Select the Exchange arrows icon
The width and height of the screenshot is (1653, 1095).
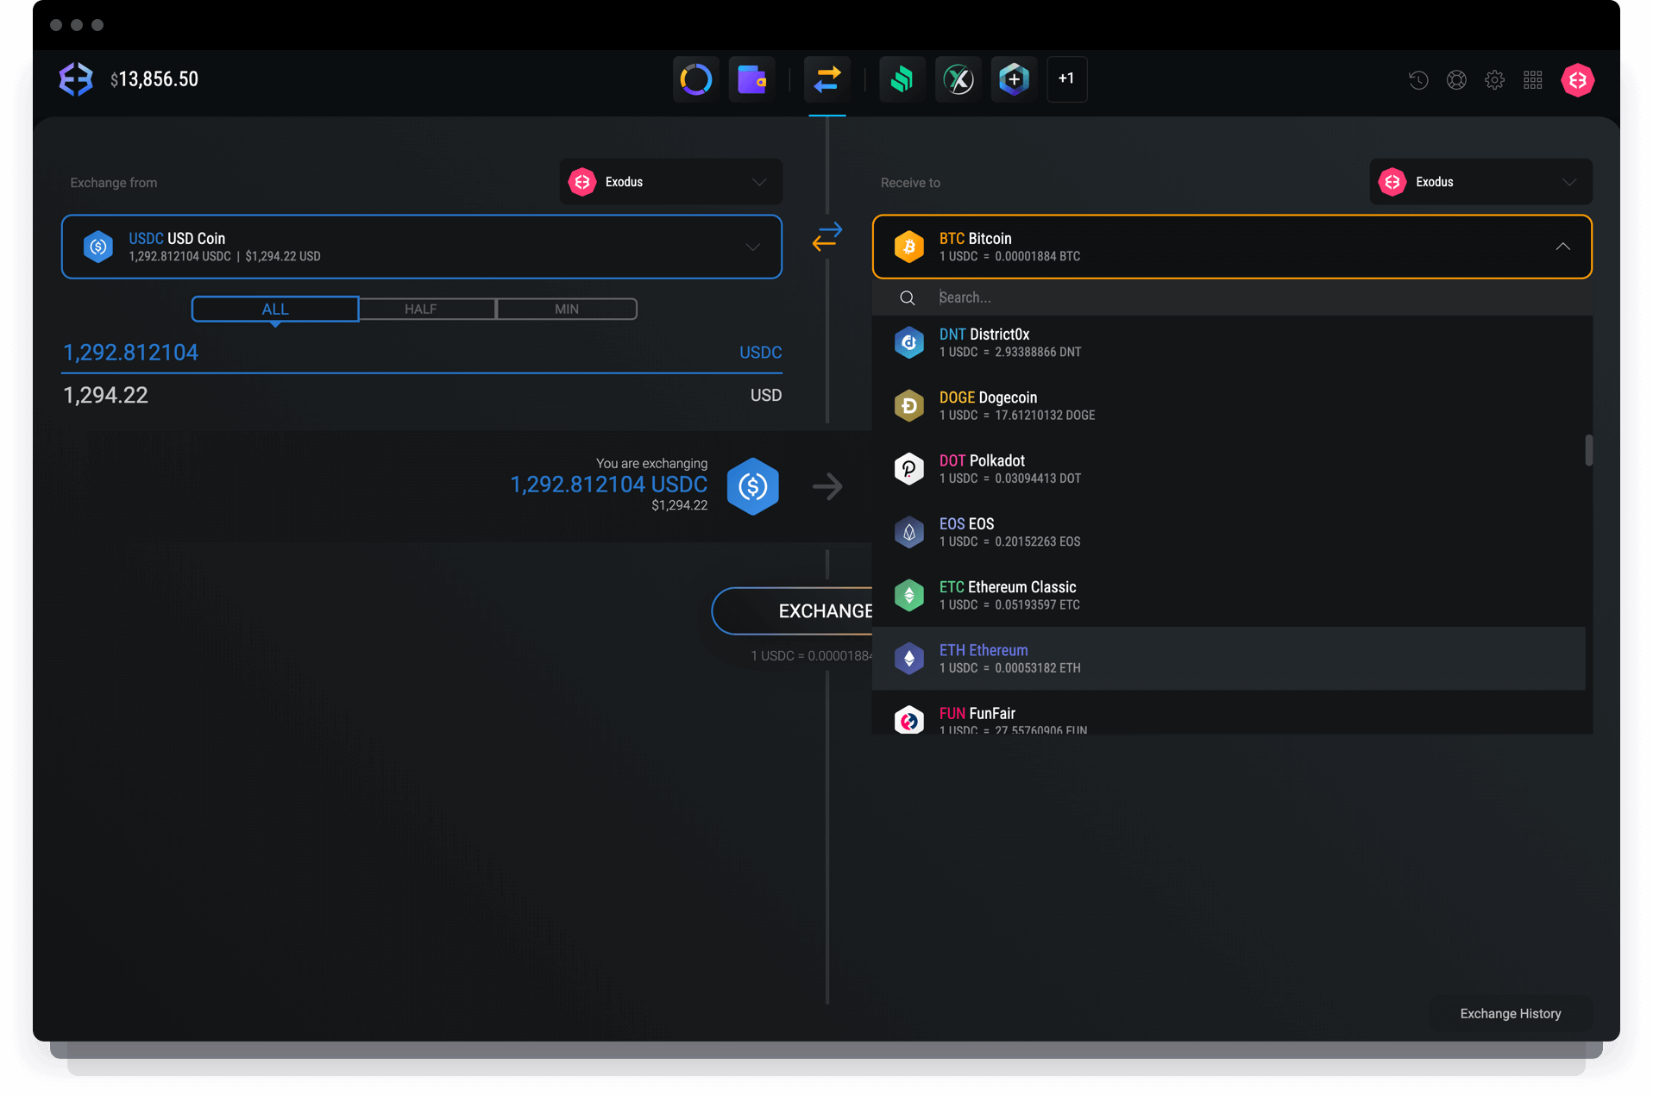coord(826,78)
